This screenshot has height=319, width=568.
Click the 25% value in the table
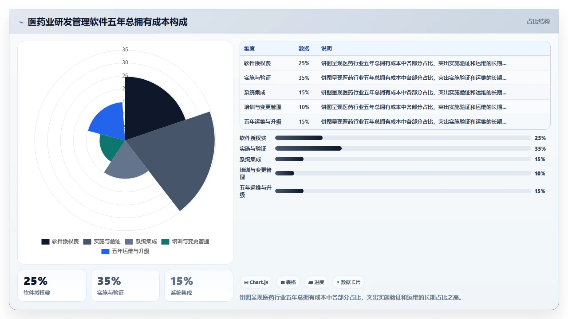[304, 63]
